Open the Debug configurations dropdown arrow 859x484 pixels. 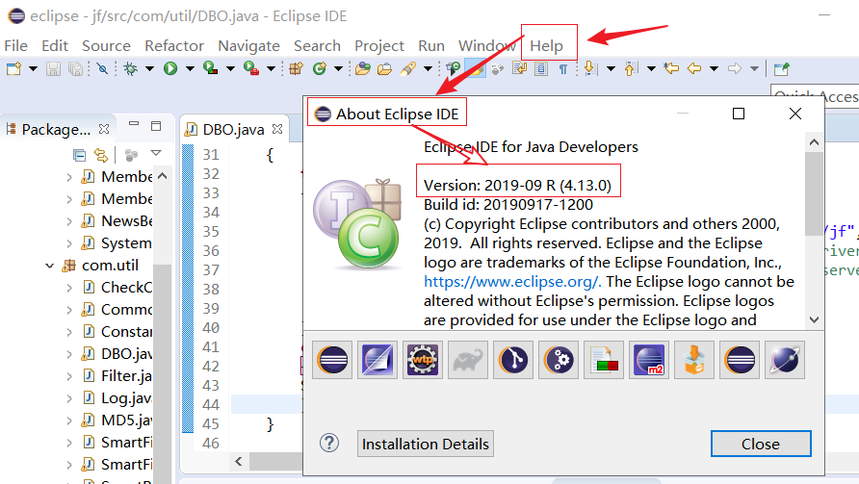point(149,69)
